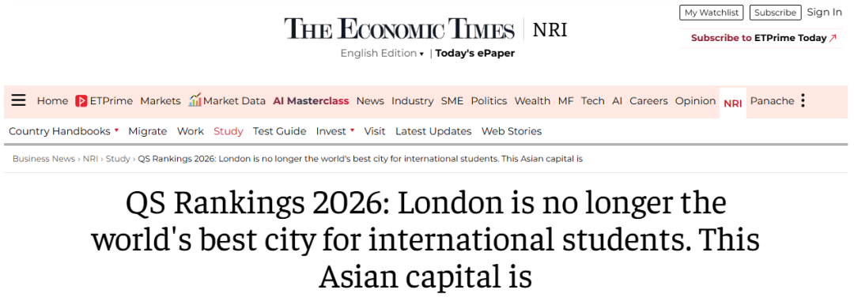The image size is (854, 305).
Task: Click The Economic Times logo
Action: tap(399, 28)
